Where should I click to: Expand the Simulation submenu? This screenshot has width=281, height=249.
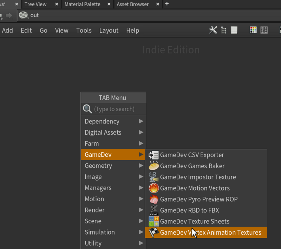(x=113, y=232)
